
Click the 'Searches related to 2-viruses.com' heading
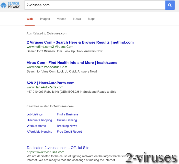coord(50,106)
